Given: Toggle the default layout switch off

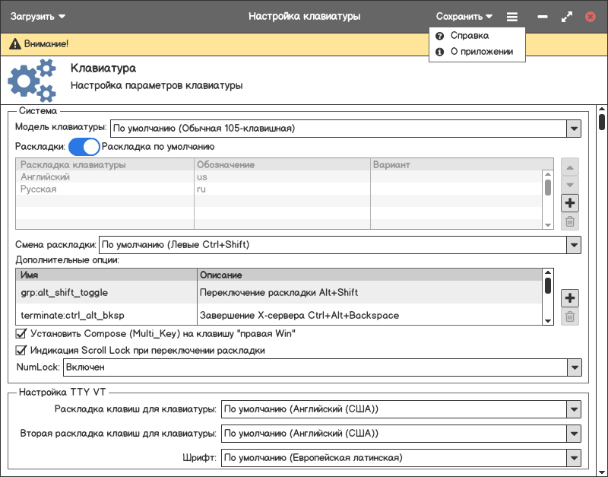Looking at the screenshot, I should coord(84,147).
